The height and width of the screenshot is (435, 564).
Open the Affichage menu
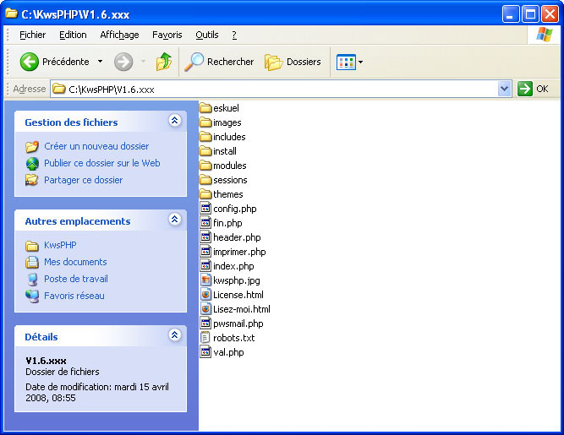(119, 35)
